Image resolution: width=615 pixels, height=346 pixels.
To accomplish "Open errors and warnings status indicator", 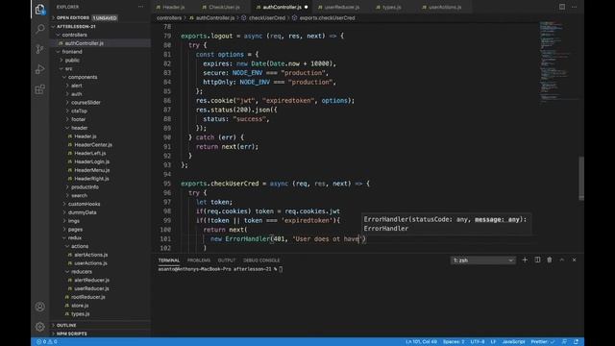I will click(47, 342).
